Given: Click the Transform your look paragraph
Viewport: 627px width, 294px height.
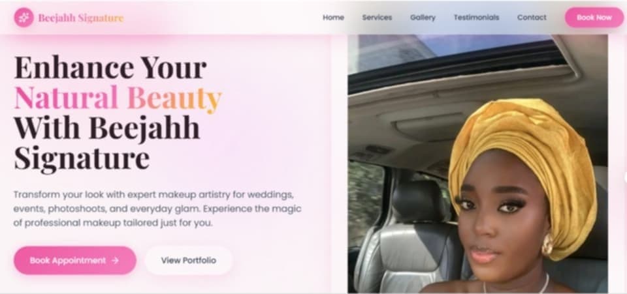Looking at the screenshot, I should (157, 209).
